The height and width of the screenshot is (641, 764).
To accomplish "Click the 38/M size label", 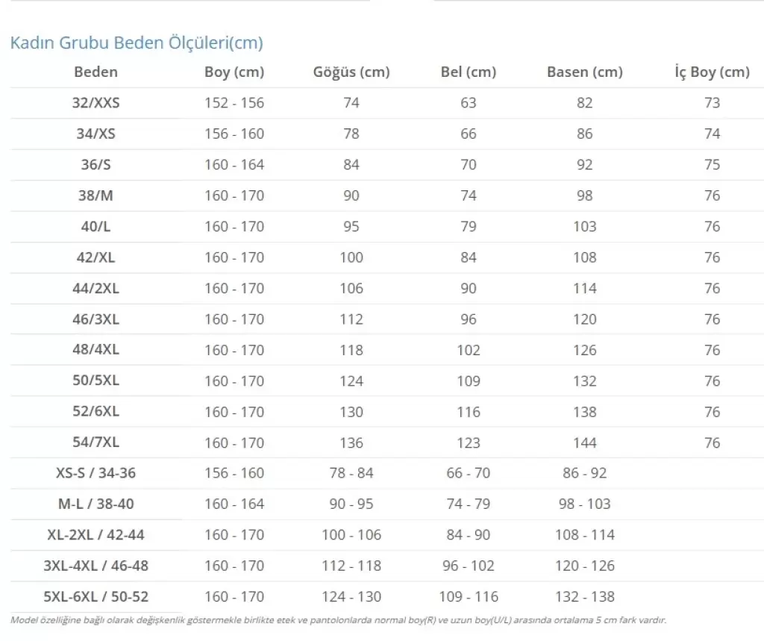I will point(95,196).
